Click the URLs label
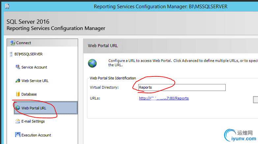 (x=95, y=98)
